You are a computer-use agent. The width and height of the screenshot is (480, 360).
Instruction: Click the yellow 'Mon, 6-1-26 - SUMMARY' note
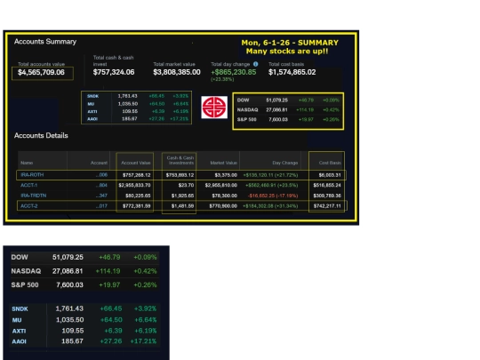click(x=290, y=43)
